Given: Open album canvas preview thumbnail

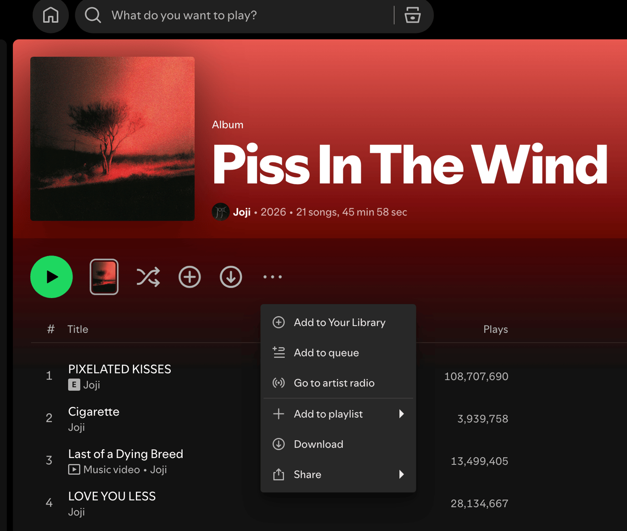Looking at the screenshot, I should pyautogui.click(x=104, y=277).
